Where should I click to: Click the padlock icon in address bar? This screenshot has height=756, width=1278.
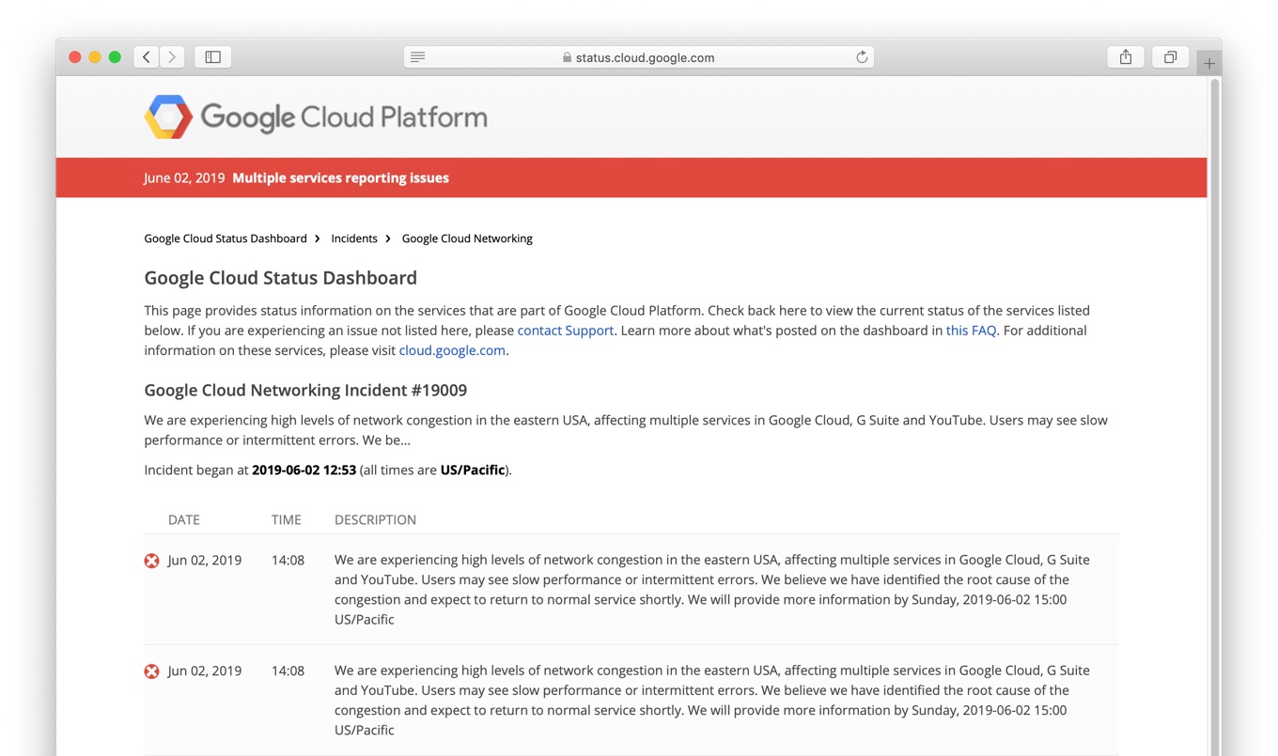coord(567,57)
